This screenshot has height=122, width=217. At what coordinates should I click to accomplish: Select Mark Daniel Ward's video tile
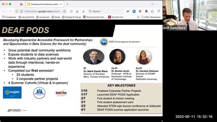(190, 15)
